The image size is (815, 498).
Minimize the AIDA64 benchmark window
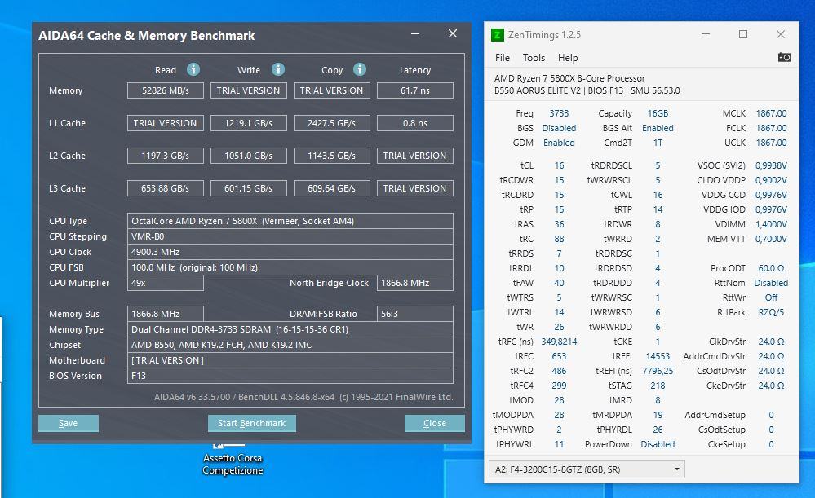click(415, 33)
